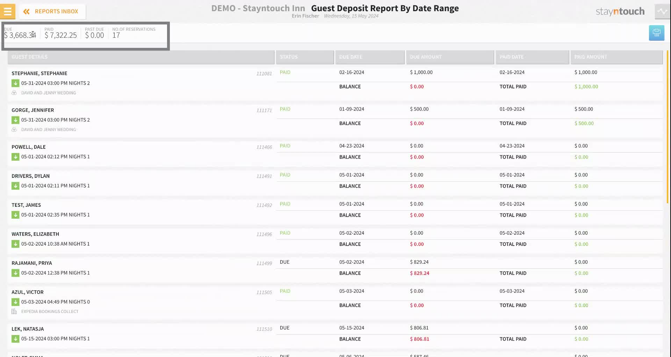This screenshot has height=357, width=671.
Task: Click arrival arrow icon for Lek, Natasja
Action: coord(15,339)
